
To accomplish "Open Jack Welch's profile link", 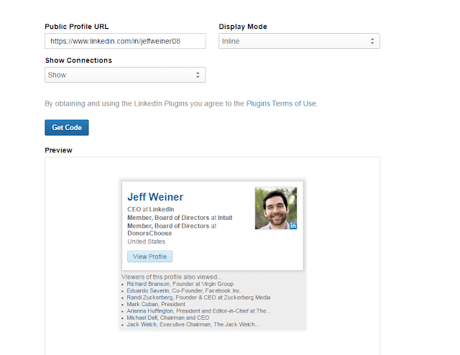I will pyautogui.click(x=142, y=325).
